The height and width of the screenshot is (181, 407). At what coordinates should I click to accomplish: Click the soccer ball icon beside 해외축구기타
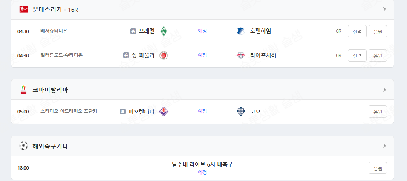pos(23,146)
